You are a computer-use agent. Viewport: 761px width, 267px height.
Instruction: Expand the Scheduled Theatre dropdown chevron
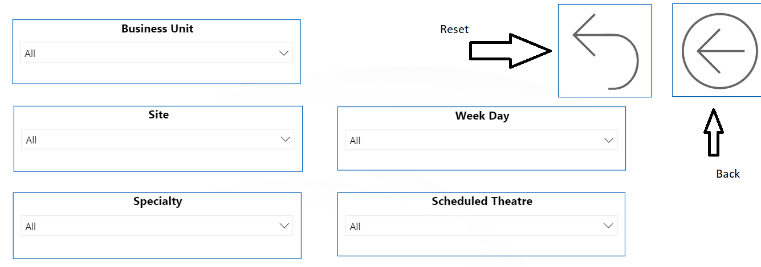click(x=608, y=226)
